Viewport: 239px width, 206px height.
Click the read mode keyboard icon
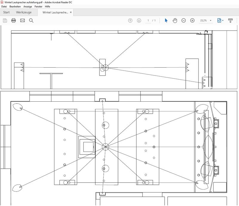[x=231, y=20]
